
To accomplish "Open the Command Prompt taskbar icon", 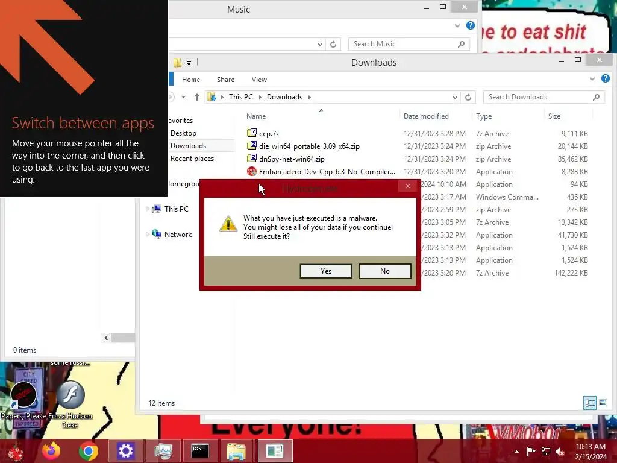I will point(200,451).
